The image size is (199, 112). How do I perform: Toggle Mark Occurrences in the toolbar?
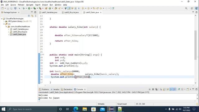(69, 8)
